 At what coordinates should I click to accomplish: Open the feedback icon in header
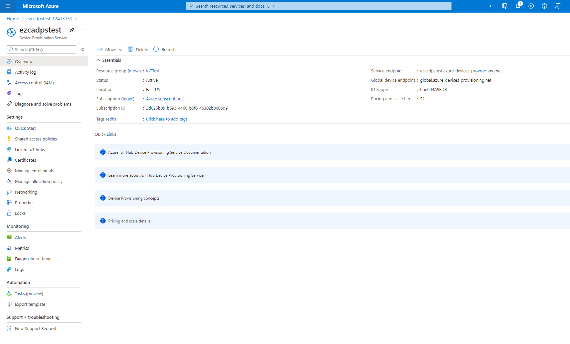click(558, 6)
